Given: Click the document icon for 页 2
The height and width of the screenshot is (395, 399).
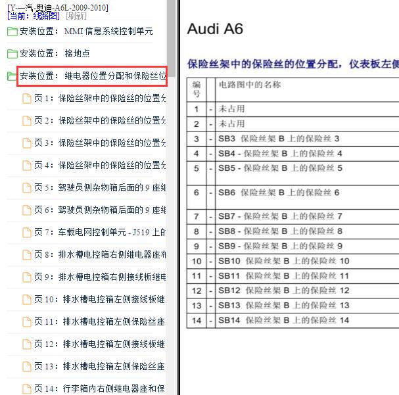Looking at the screenshot, I should pos(27,120).
